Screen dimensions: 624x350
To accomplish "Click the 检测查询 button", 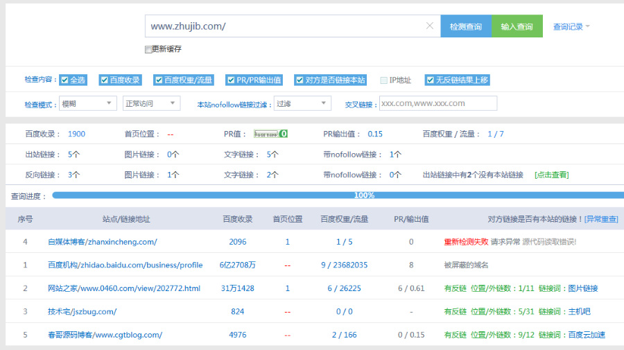I will pyautogui.click(x=465, y=27).
